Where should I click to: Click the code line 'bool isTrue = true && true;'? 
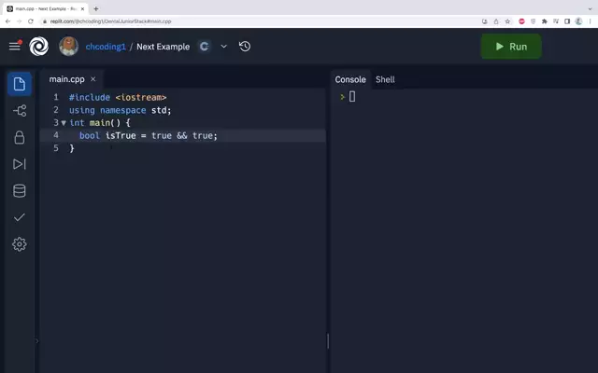pyautogui.click(x=149, y=135)
